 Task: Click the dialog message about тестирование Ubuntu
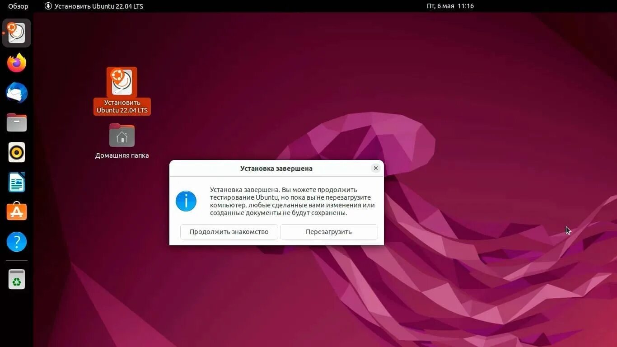(292, 201)
